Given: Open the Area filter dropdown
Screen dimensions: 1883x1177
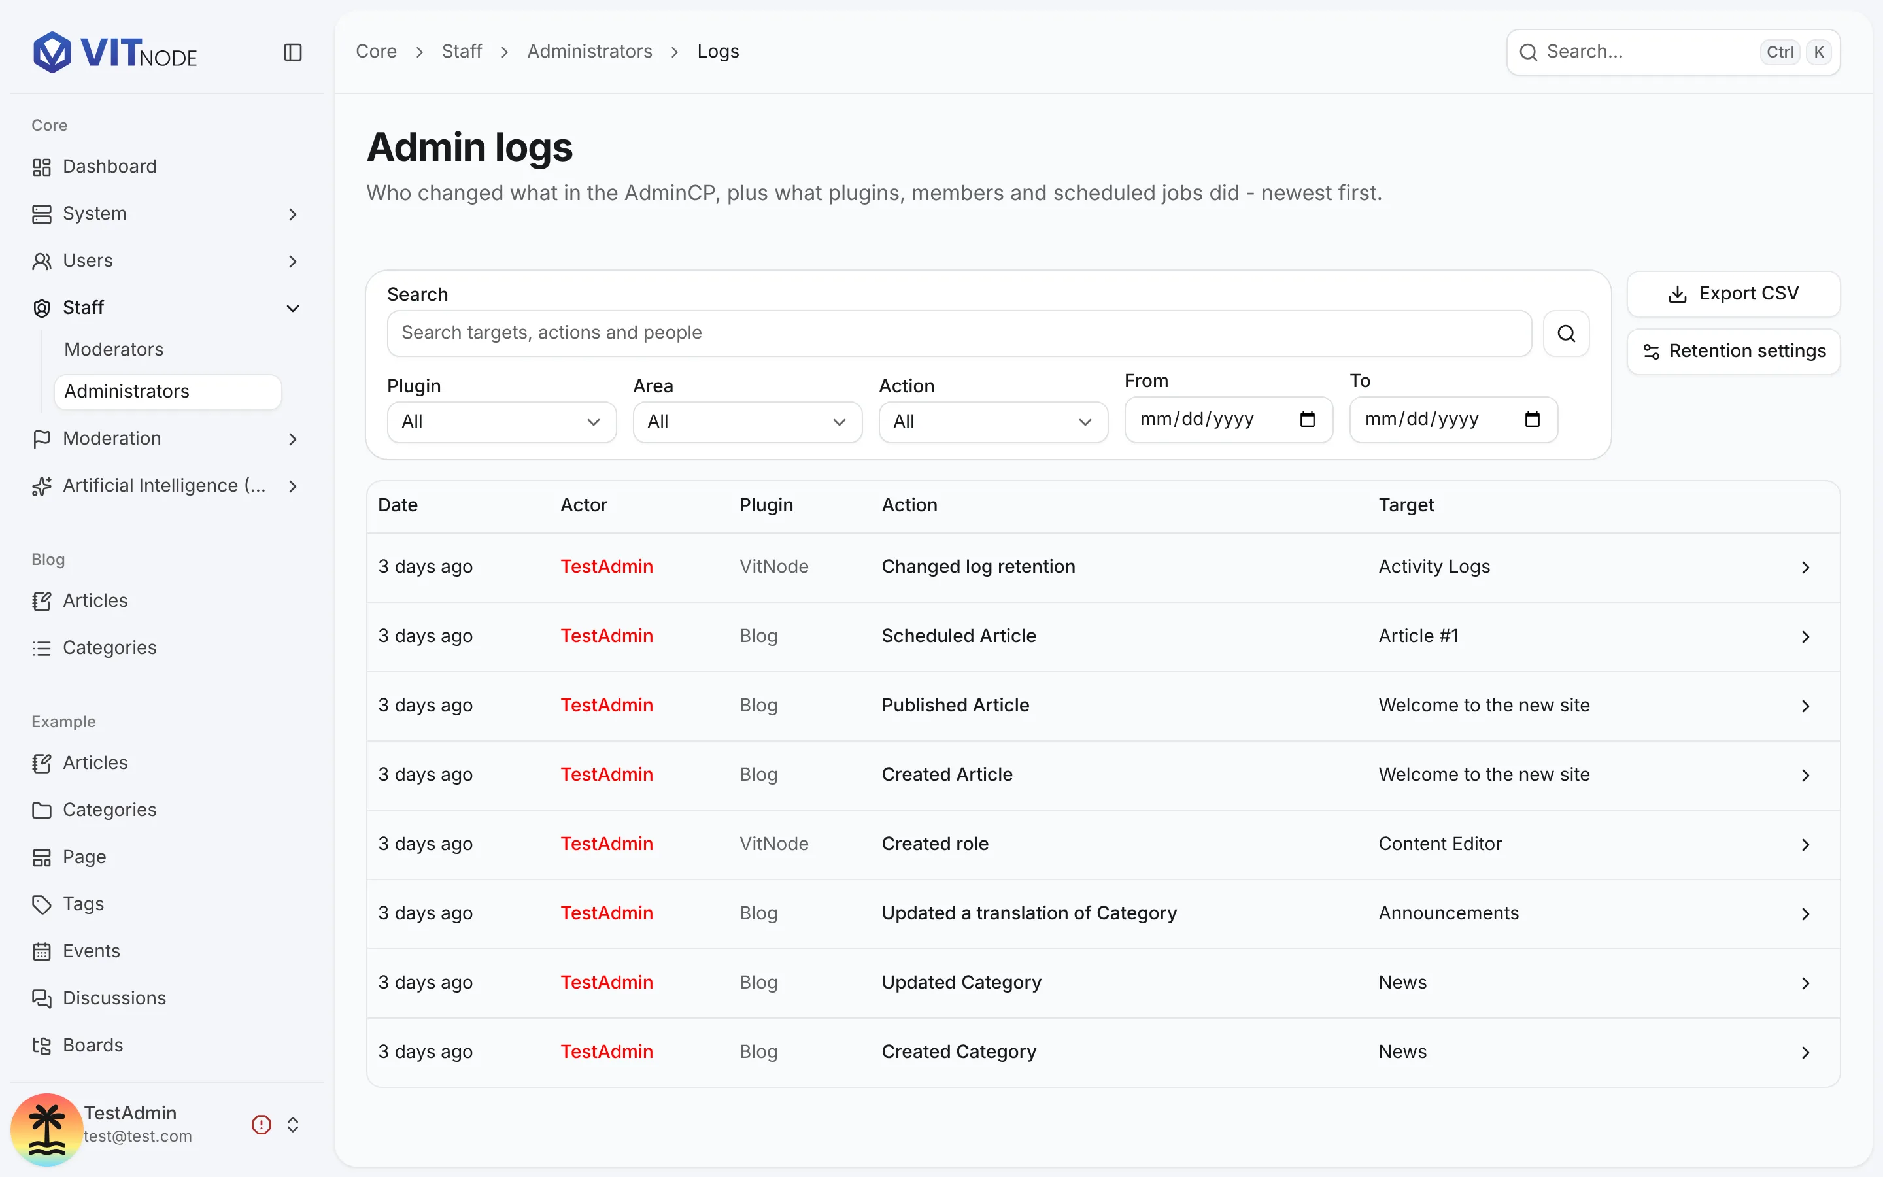Looking at the screenshot, I should coord(748,422).
